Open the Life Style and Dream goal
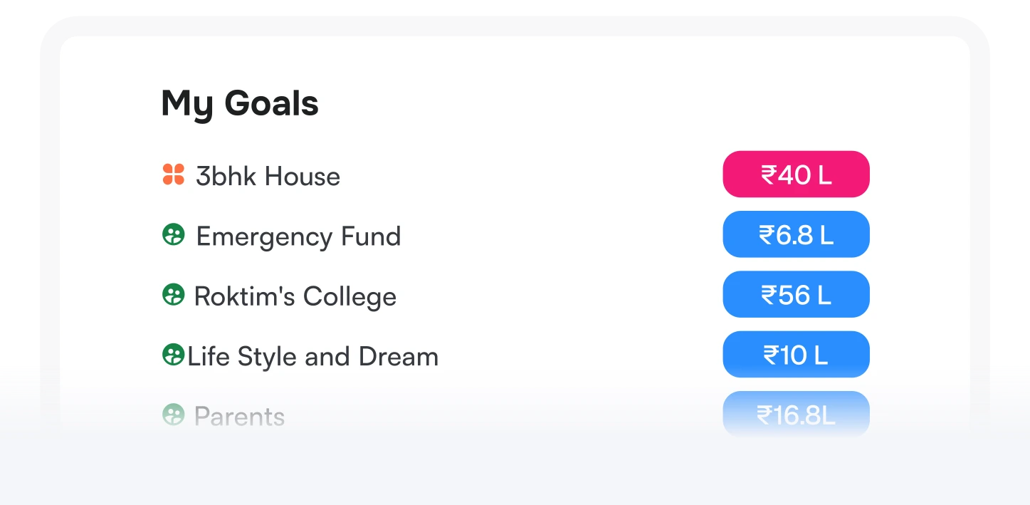 click(x=312, y=356)
